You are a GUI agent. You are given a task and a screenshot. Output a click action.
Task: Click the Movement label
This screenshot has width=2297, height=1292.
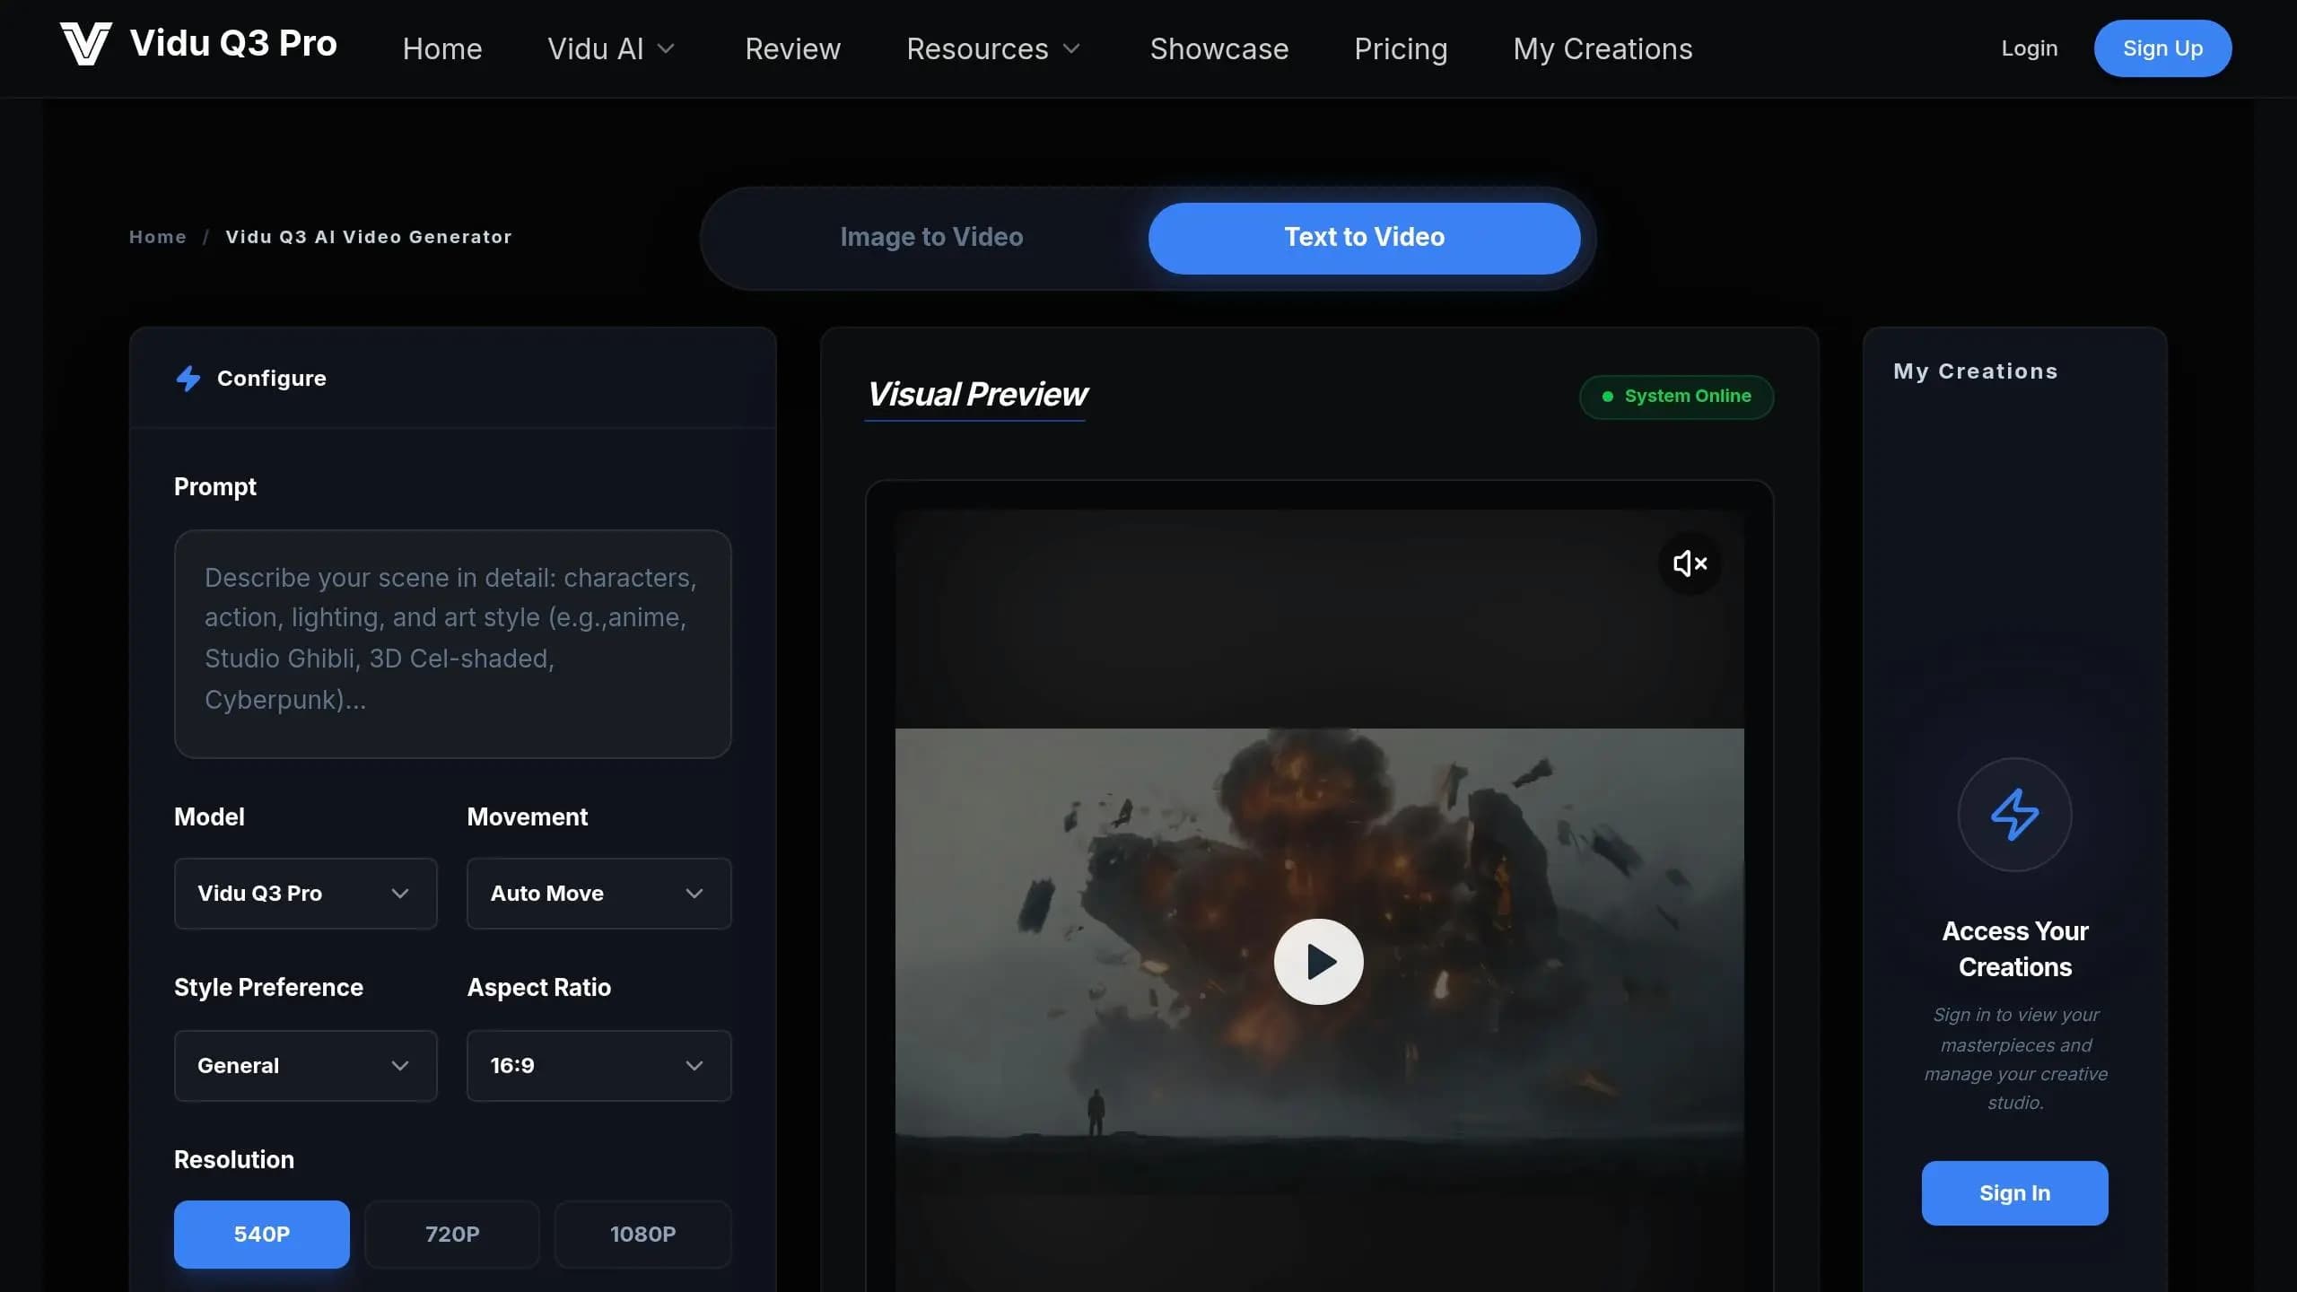point(528,816)
